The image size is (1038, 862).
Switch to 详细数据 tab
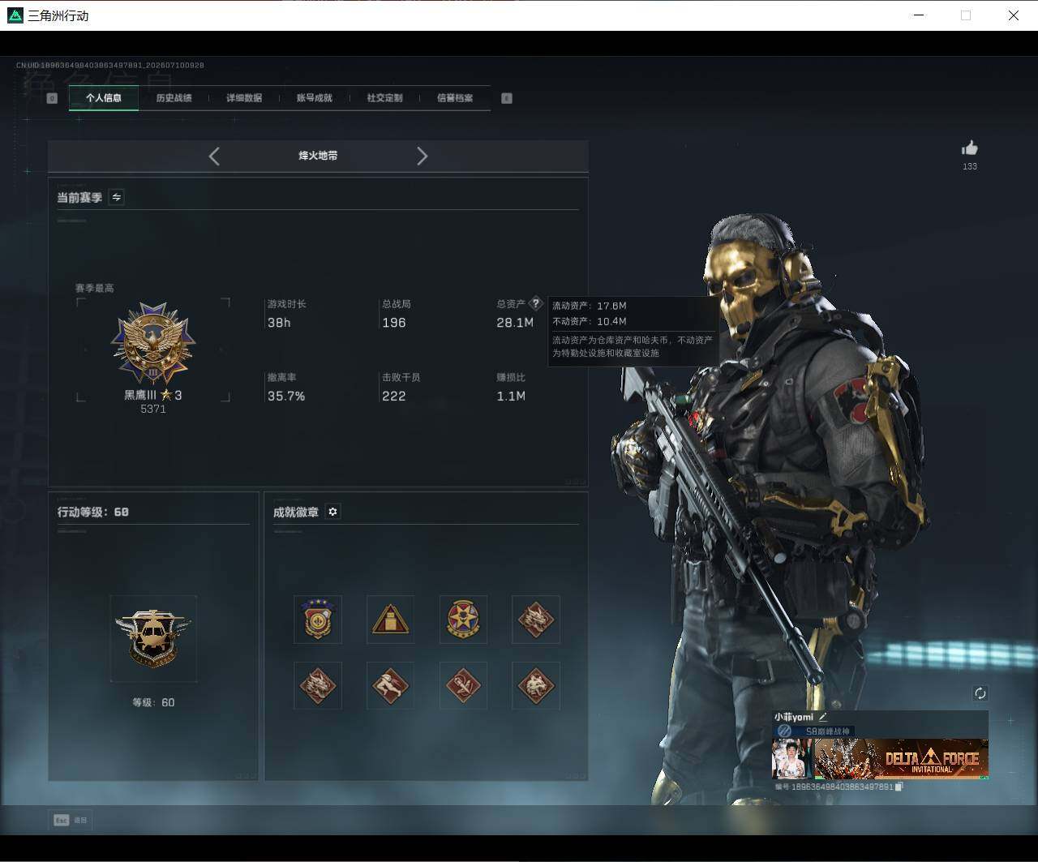tap(244, 98)
